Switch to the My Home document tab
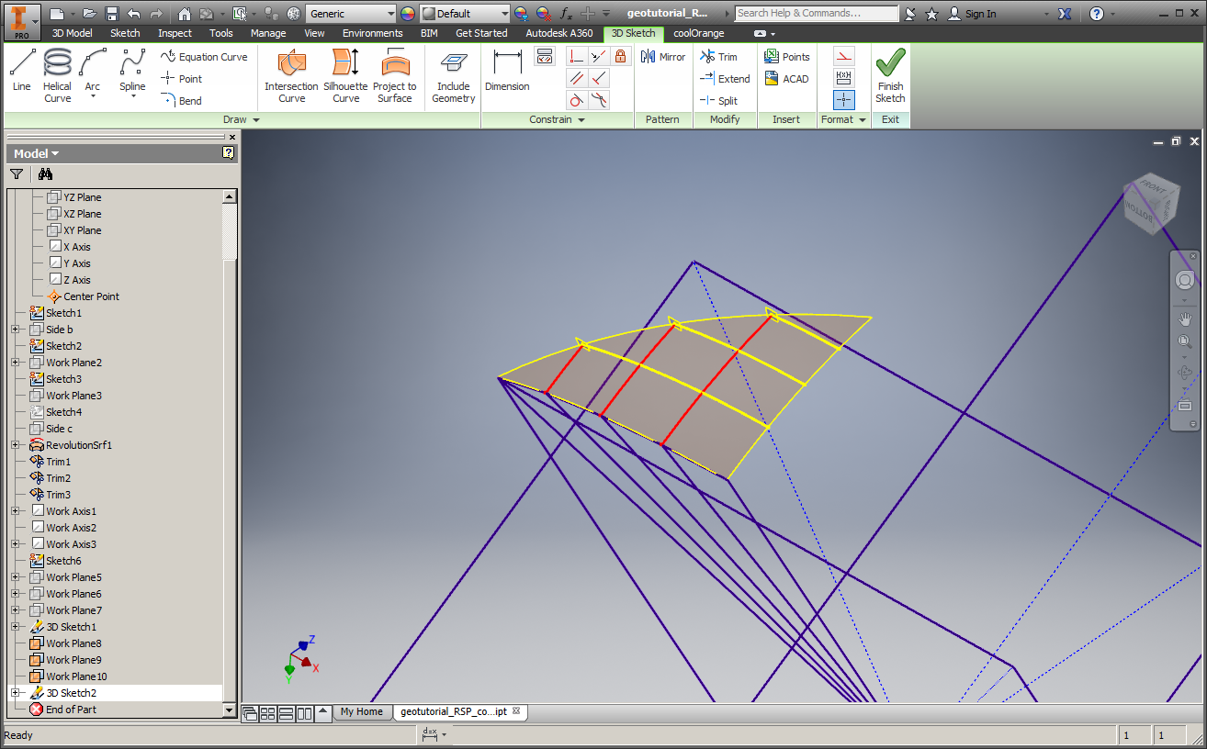 [x=361, y=711]
